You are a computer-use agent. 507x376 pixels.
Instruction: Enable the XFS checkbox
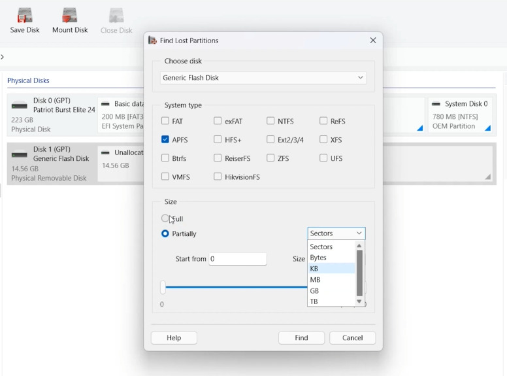click(323, 139)
